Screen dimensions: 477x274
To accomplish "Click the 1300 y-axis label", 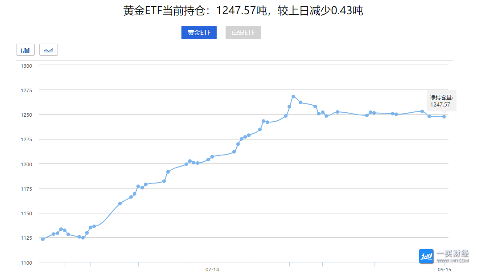I will pyautogui.click(x=26, y=66).
